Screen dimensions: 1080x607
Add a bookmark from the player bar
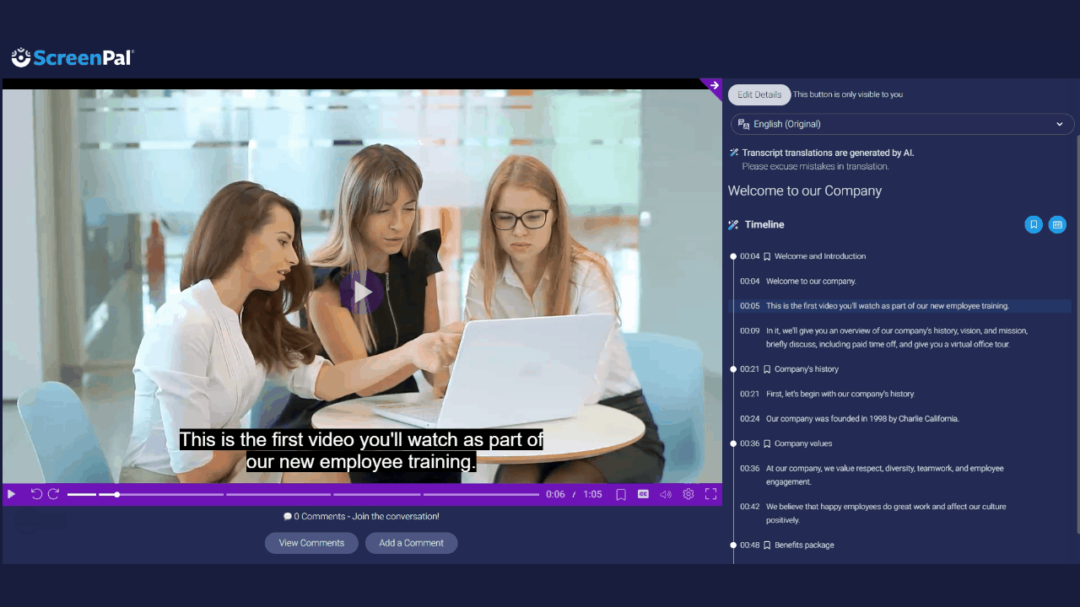click(x=621, y=494)
